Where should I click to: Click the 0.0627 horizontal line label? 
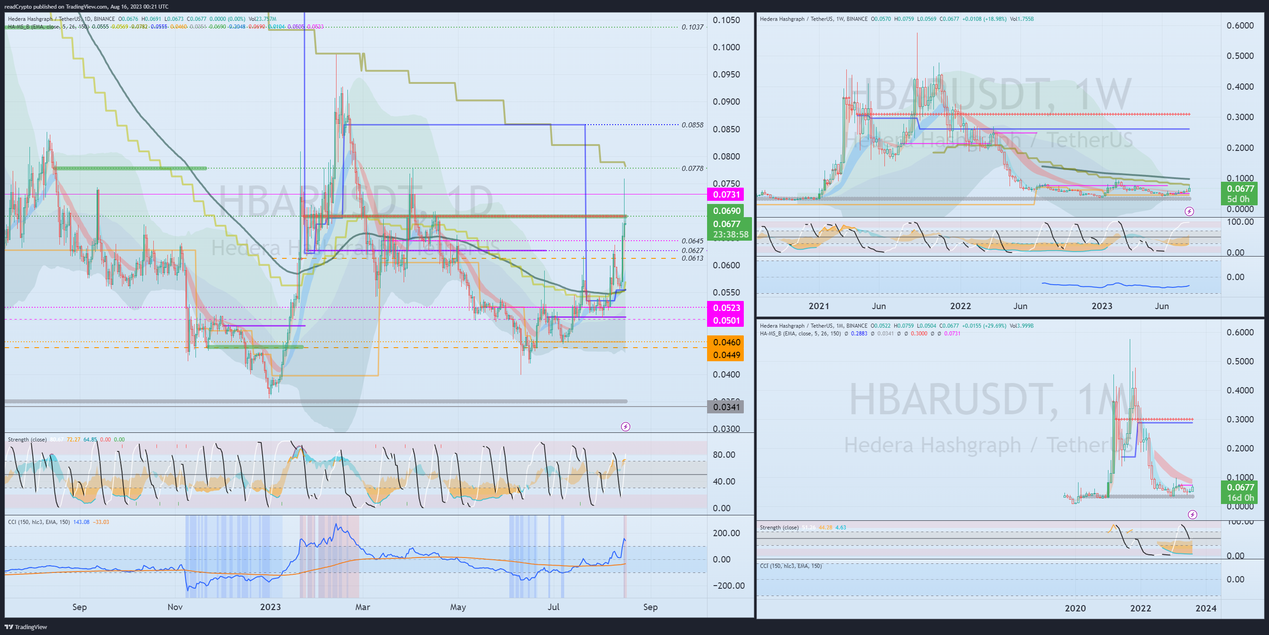[692, 251]
